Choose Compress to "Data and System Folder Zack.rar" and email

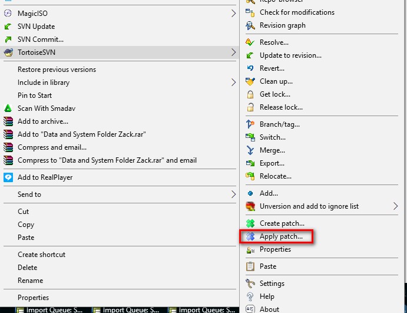pyautogui.click(x=107, y=160)
